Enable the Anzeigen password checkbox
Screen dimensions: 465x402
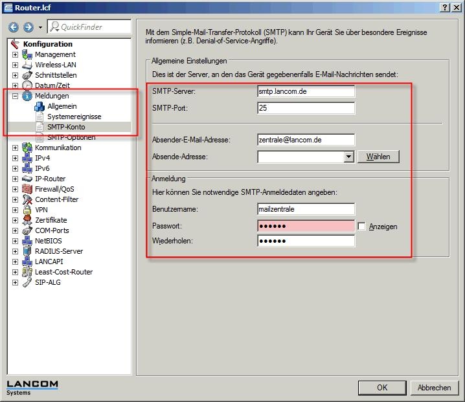point(361,227)
